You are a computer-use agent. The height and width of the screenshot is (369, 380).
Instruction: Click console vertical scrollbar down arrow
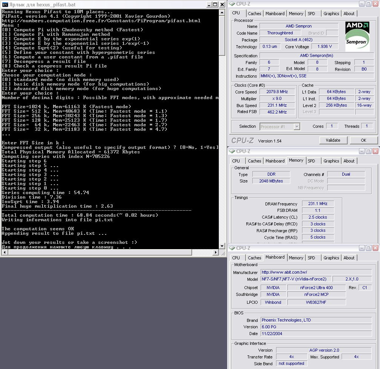[222, 246]
